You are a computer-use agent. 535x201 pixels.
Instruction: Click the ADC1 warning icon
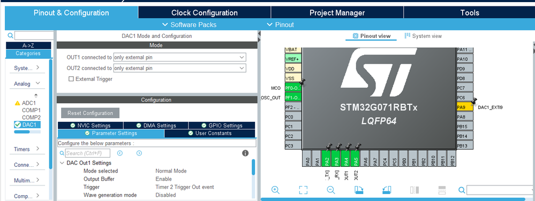[x=17, y=103]
